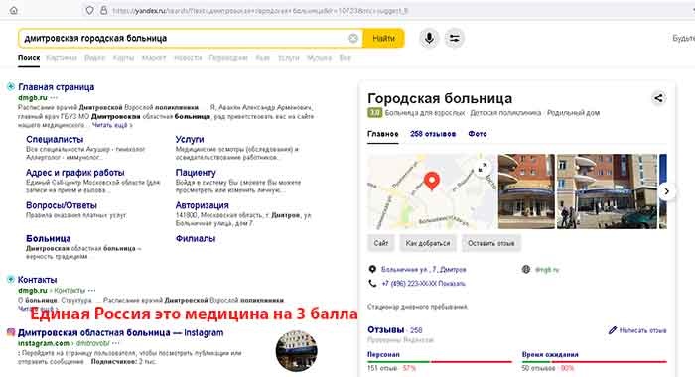Click the browser home icon
Viewport: 695px width, 377px height.
[14, 10]
